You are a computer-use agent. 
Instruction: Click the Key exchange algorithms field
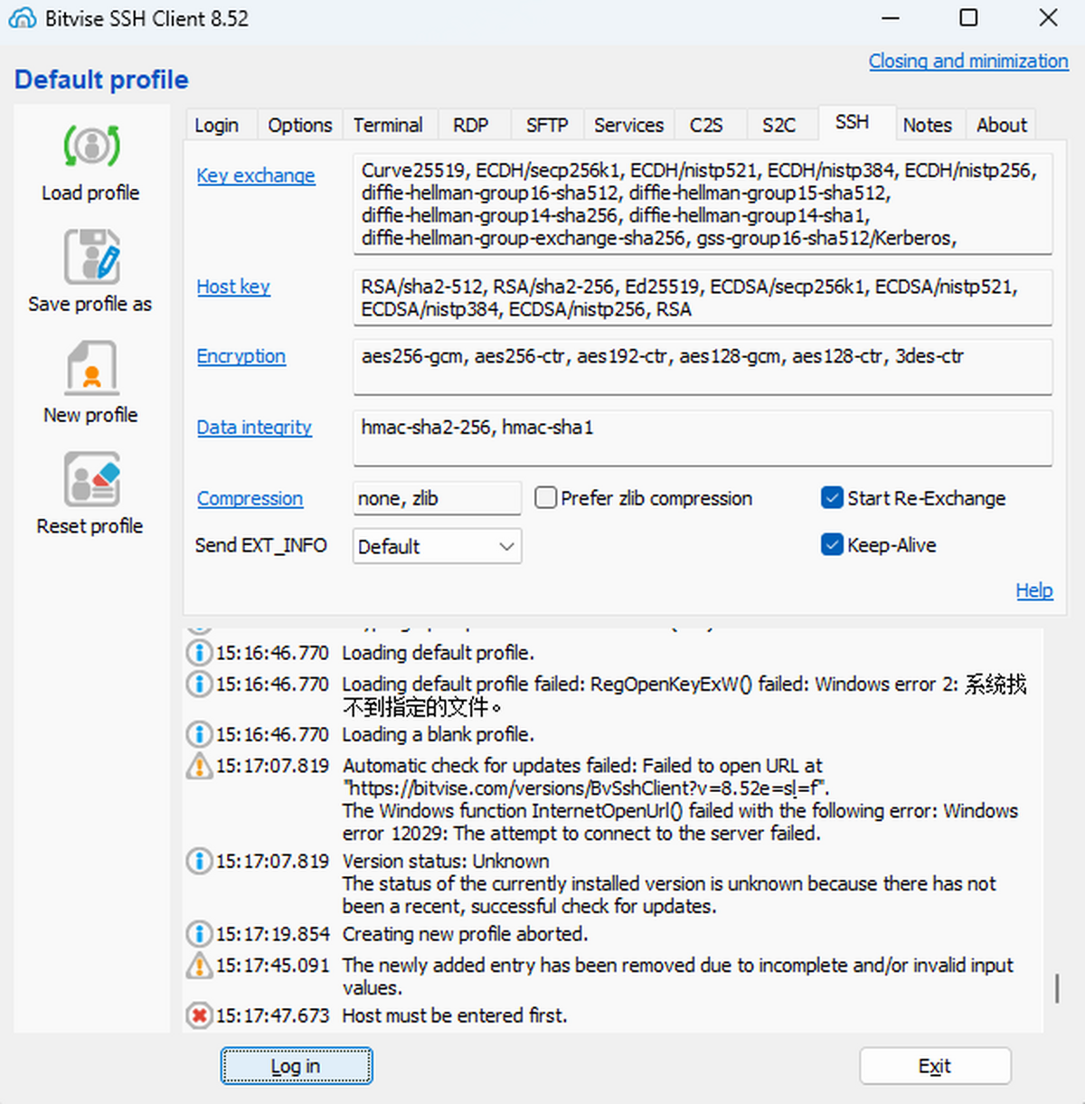point(703,204)
